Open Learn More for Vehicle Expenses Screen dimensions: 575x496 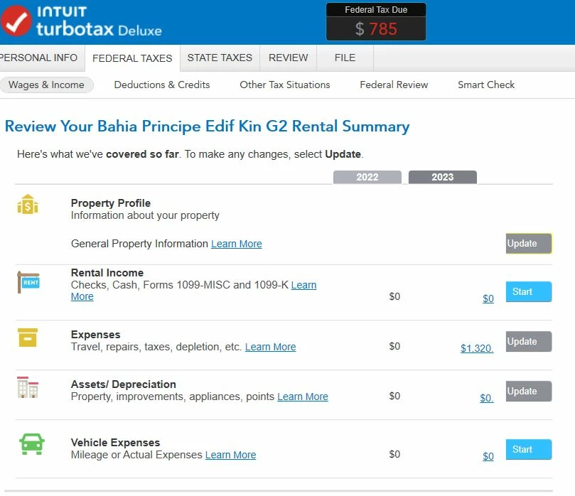(x=230, y=455)
